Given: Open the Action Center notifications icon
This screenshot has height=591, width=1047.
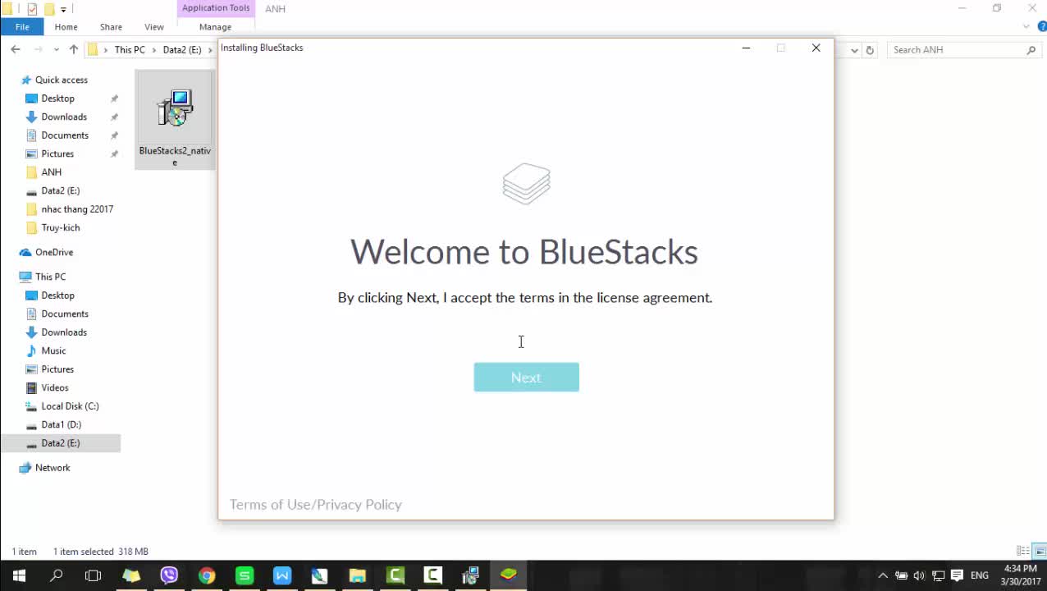Looking at the screenshot, I should tap(957, 575).
